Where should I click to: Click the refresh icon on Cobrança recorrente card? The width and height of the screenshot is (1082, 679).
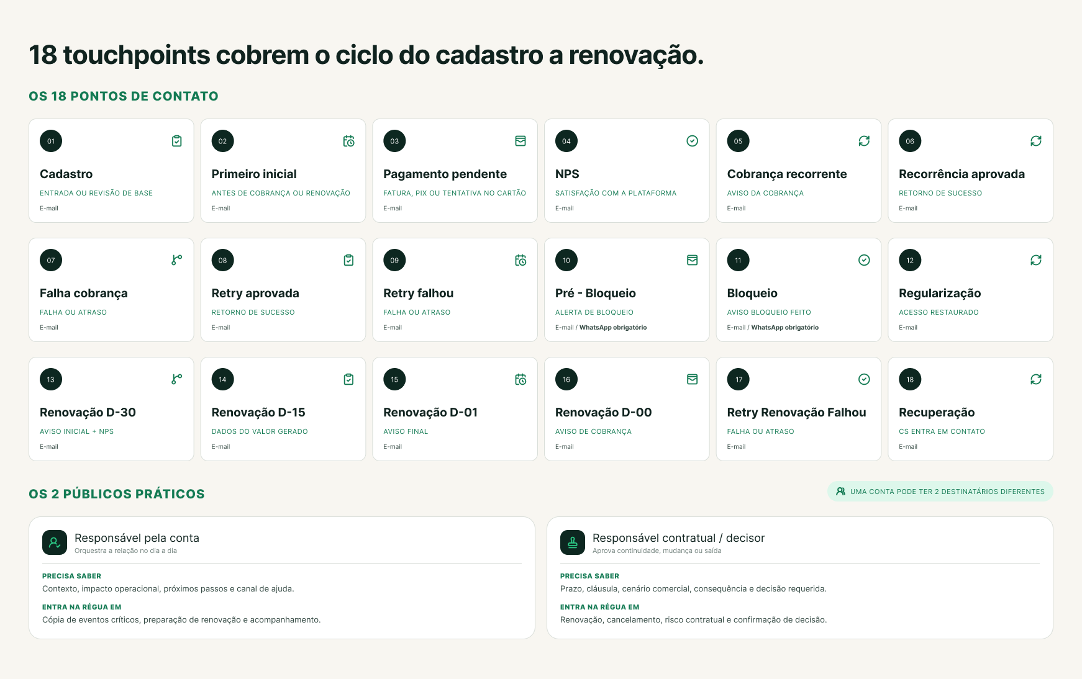864,141
